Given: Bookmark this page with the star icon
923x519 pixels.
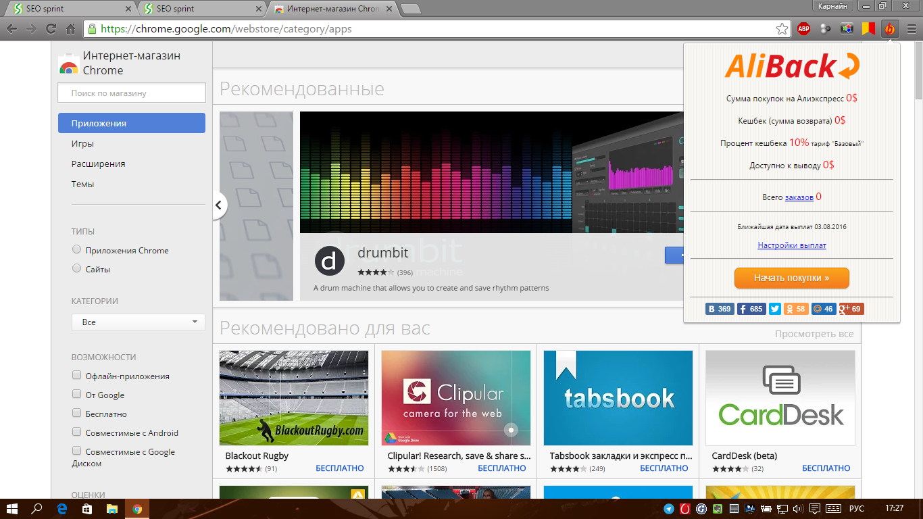Looking at the screenshot, I should [x=782, y=29].
